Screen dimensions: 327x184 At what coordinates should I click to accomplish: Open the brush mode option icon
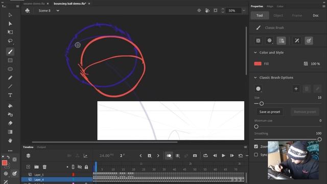click(x=269, y=41)
